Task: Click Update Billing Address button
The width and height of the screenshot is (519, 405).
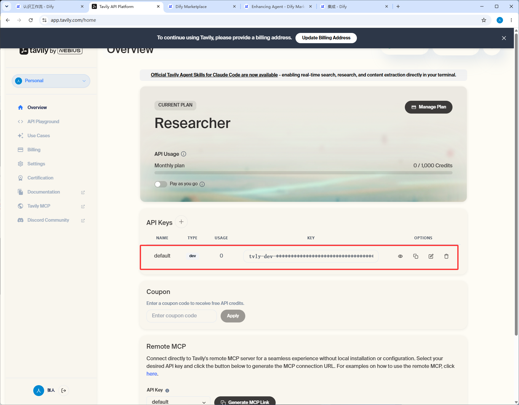Action: click(326, 38)
